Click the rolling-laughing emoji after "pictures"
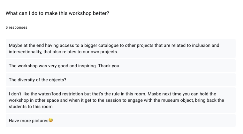 pos(51,120)
